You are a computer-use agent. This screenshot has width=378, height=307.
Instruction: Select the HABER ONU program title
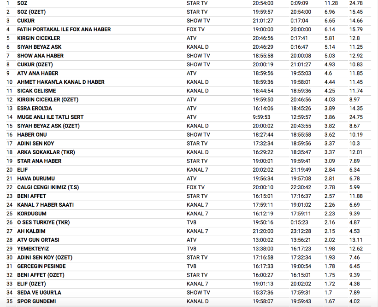tap(32, 135)
